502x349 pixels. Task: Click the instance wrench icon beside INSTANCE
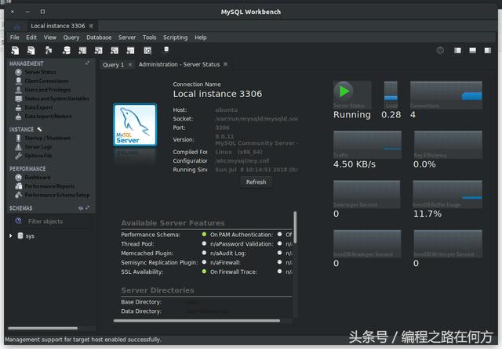click(39, 129)
